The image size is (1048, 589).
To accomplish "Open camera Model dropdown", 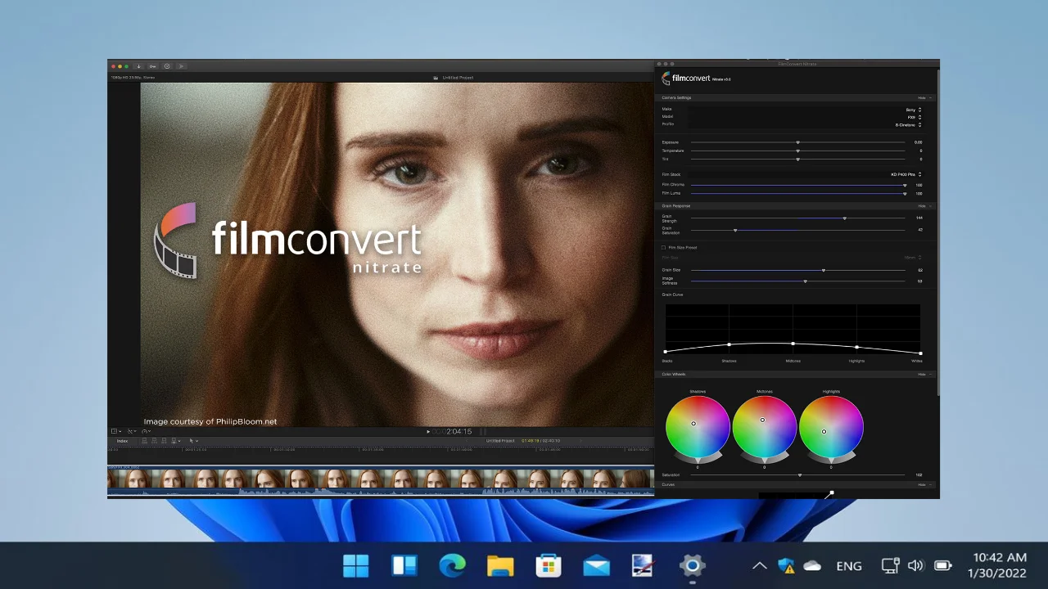I will click(x=914, y=117).
